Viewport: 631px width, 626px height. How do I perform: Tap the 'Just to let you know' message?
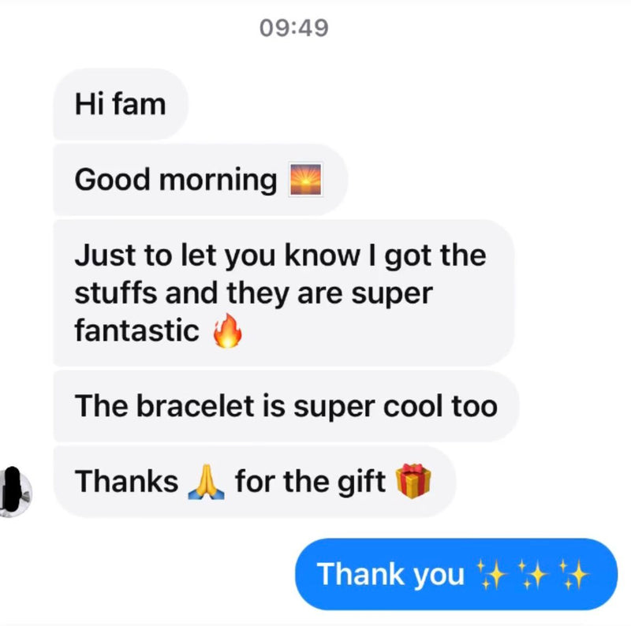click(284, 293)
